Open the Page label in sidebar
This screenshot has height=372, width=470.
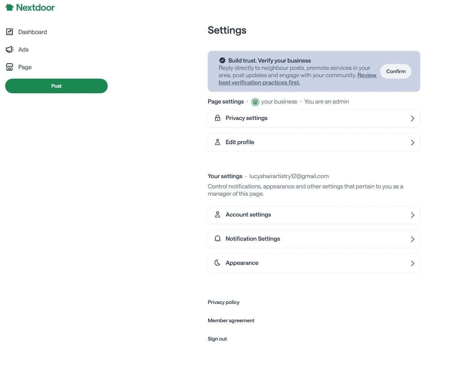[x=25, y=67]
